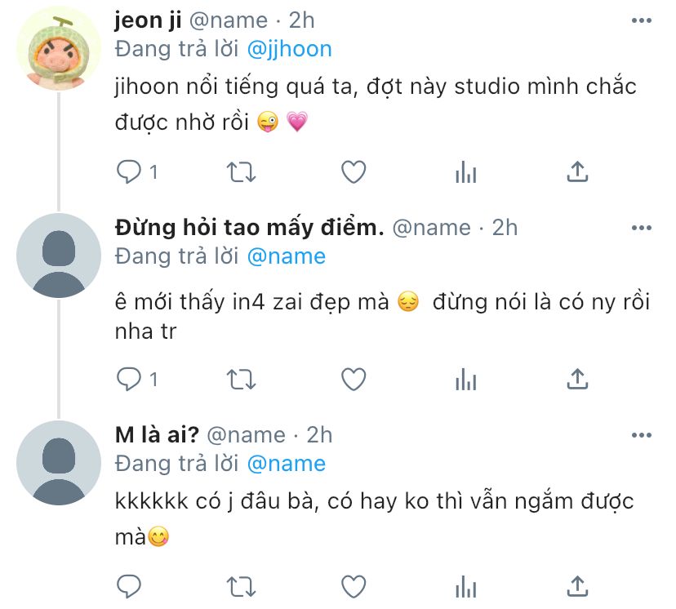Like the 'in4 zai đẹp' tweet
The image size is (676, 609).
point(353,379)
